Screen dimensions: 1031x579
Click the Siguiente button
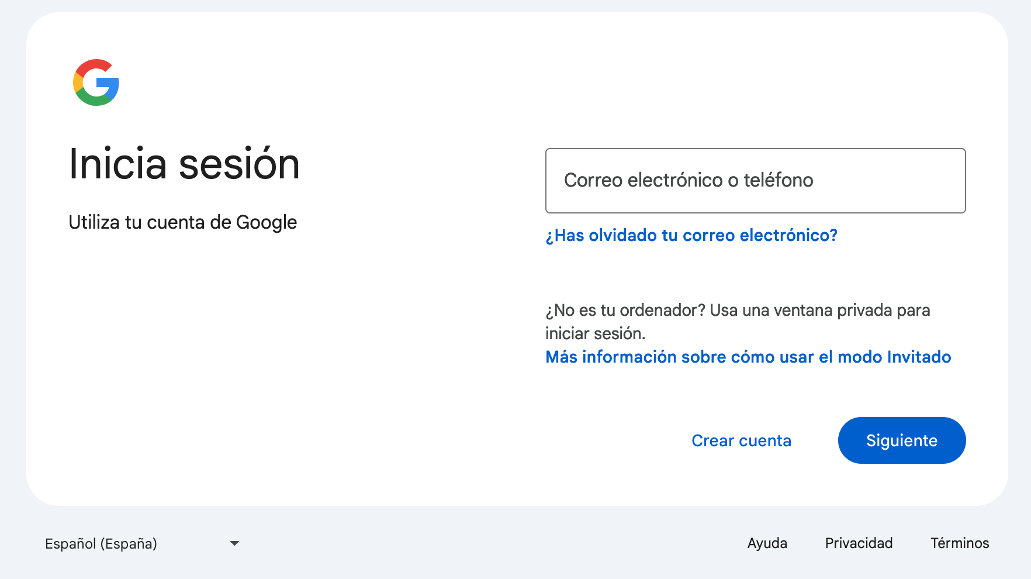(901, 440)
